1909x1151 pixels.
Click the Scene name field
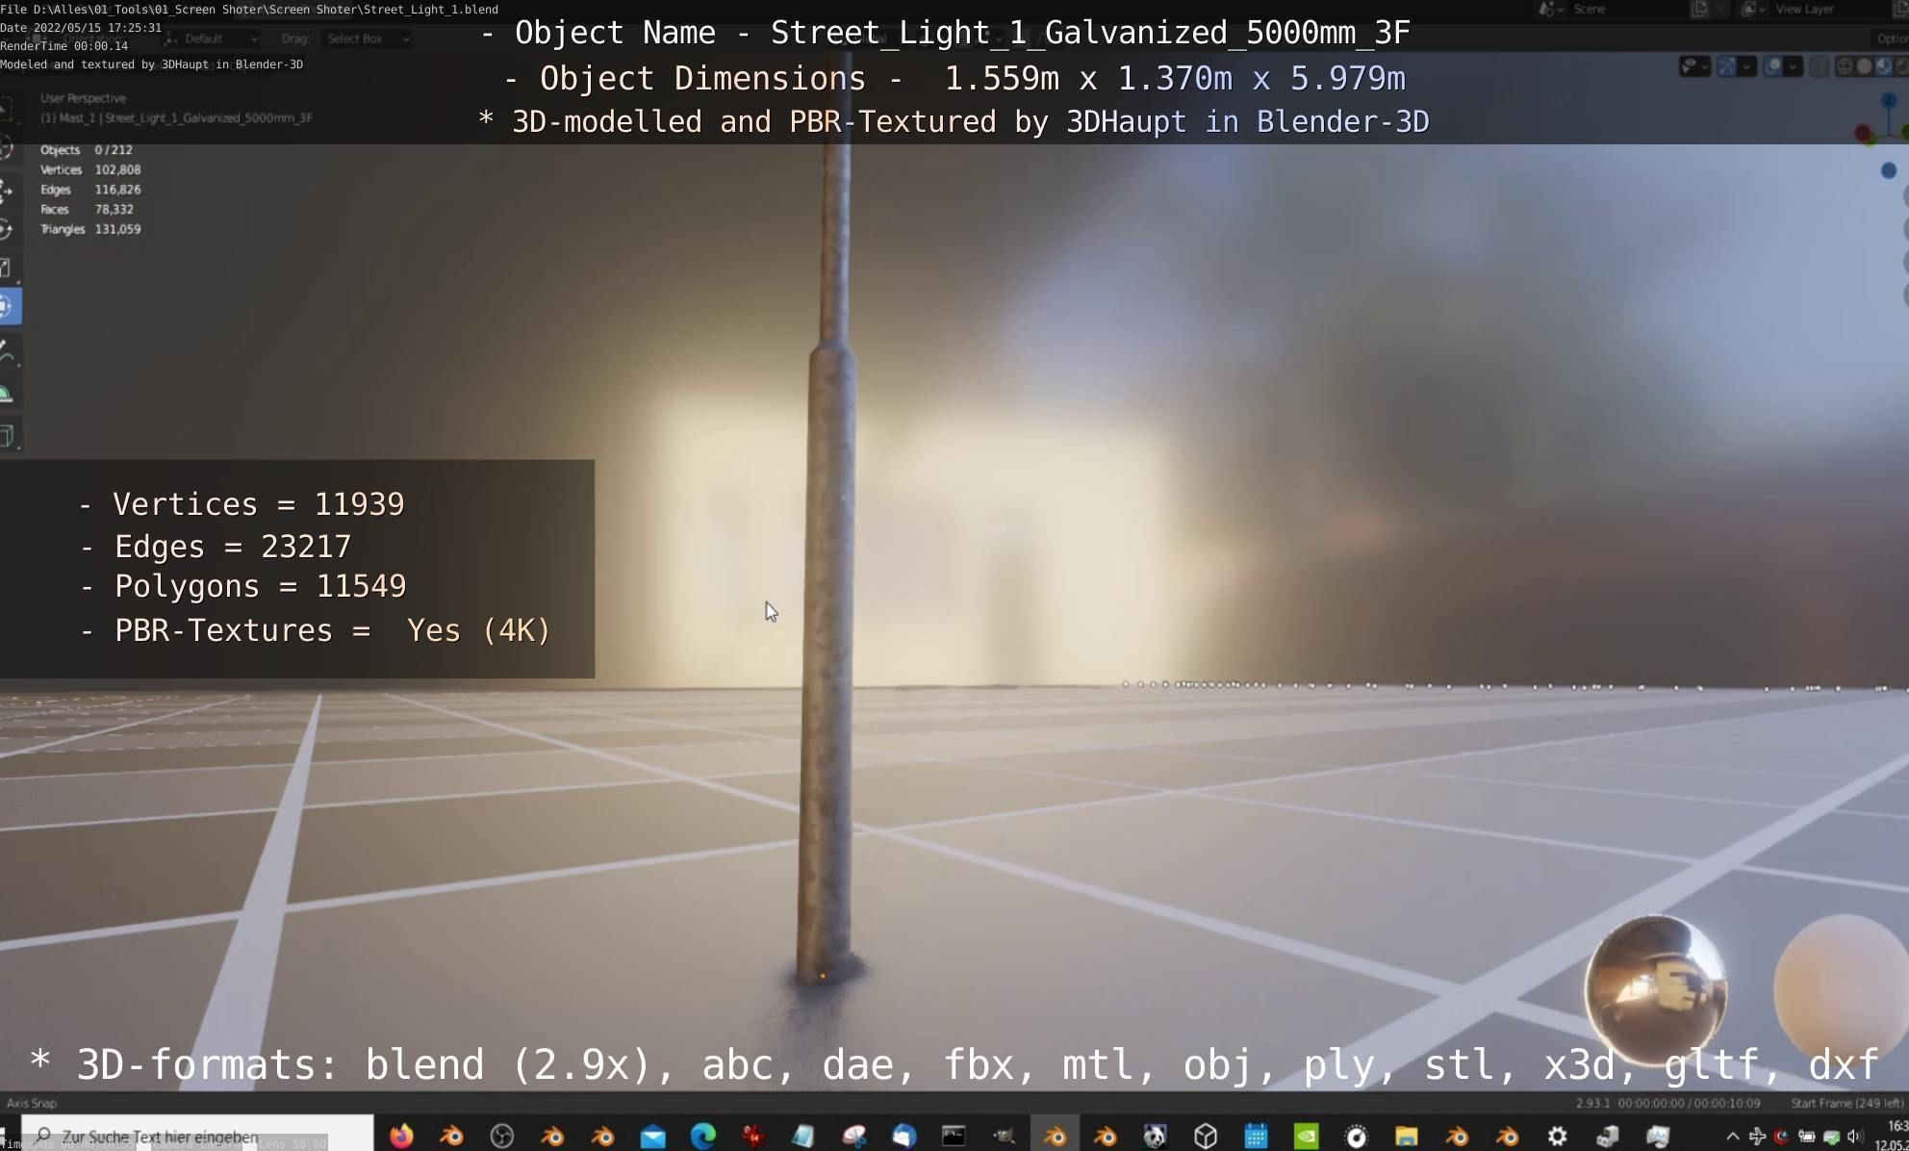point(1626,10)
